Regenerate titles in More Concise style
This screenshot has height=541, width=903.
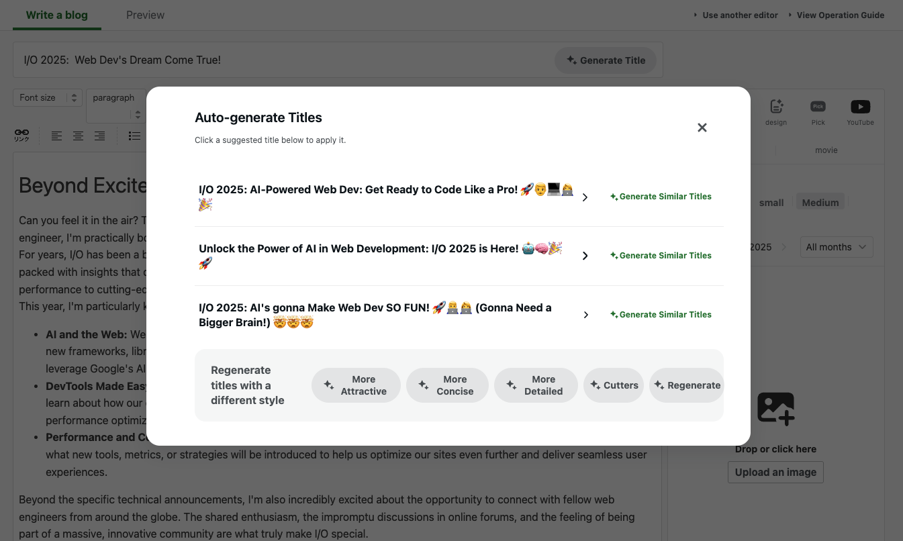[x=447, y=385]
